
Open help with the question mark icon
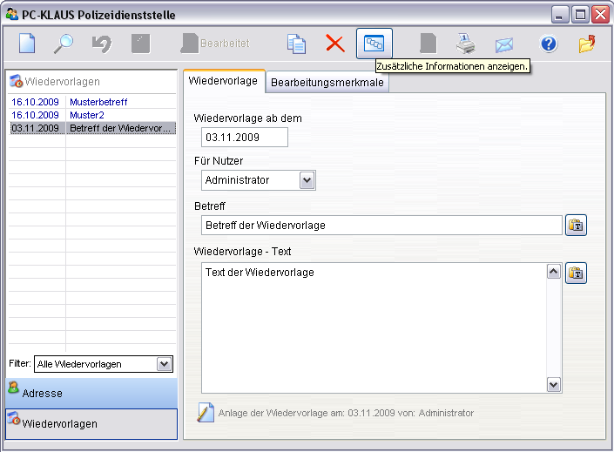[548, 44]
